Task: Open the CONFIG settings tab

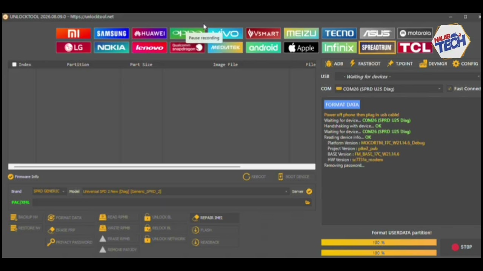Action: pos(465,64)
